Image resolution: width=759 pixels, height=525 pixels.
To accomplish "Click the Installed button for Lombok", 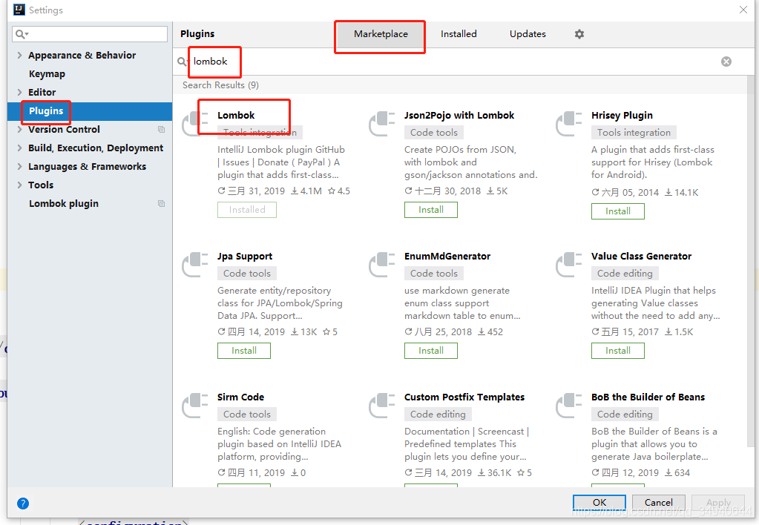I will coord(247,210).
